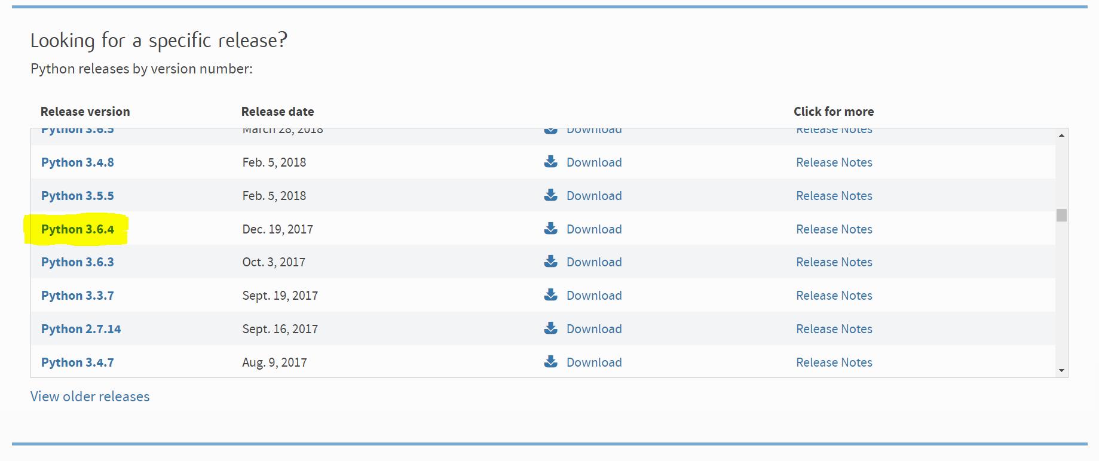Screen dimensions: 1099x461
Task: Select the Sept. 19, 2017 release date
Action: 280,296
